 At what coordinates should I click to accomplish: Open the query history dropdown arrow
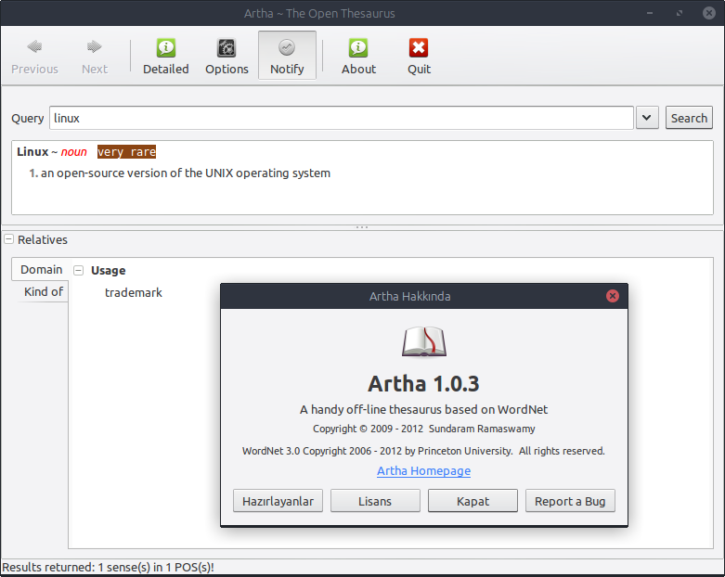tap(647, 118)
